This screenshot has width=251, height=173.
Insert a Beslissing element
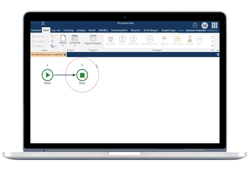tap(134, 40)
